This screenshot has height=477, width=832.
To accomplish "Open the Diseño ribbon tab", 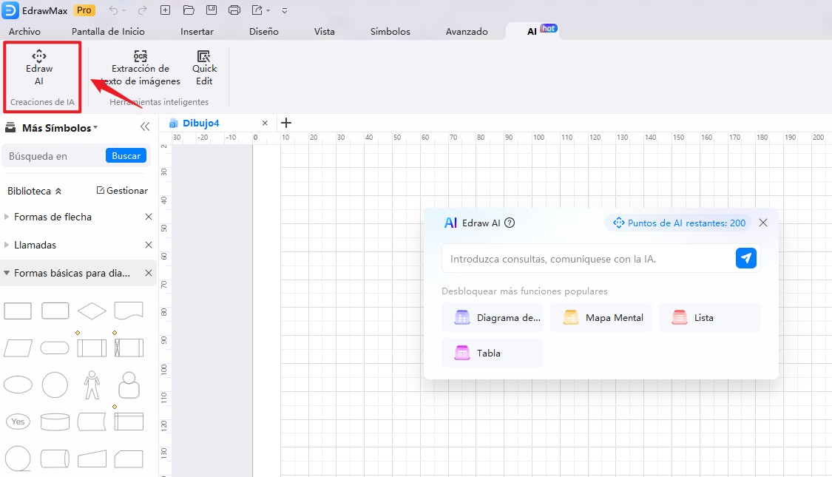I will pos(263,32).
